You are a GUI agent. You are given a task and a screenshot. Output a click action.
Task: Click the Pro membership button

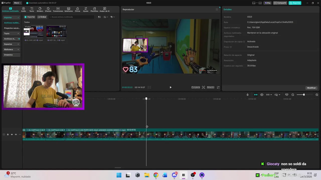tap(268, 3)
